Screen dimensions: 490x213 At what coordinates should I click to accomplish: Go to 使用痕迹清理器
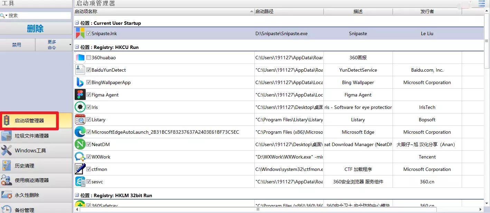(x=36, y=180)
